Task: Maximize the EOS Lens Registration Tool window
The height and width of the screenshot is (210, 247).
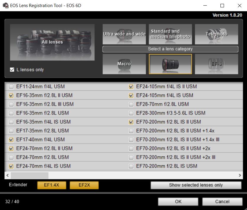Action: (222, 6)
